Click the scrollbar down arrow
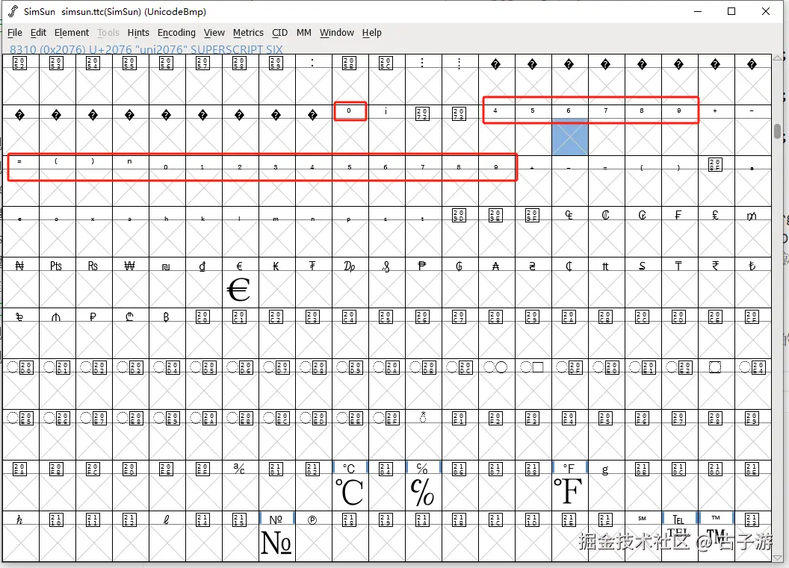The height and width of the screenshot is (568, 789). pos(778,558)
